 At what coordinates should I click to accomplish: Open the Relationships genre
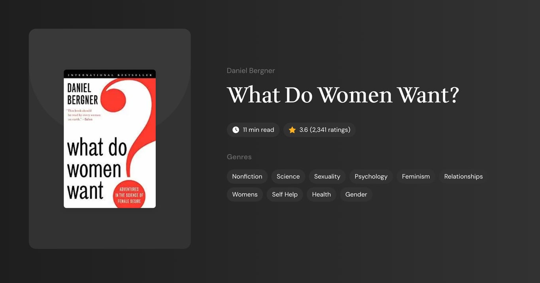[x=463, y=176]
